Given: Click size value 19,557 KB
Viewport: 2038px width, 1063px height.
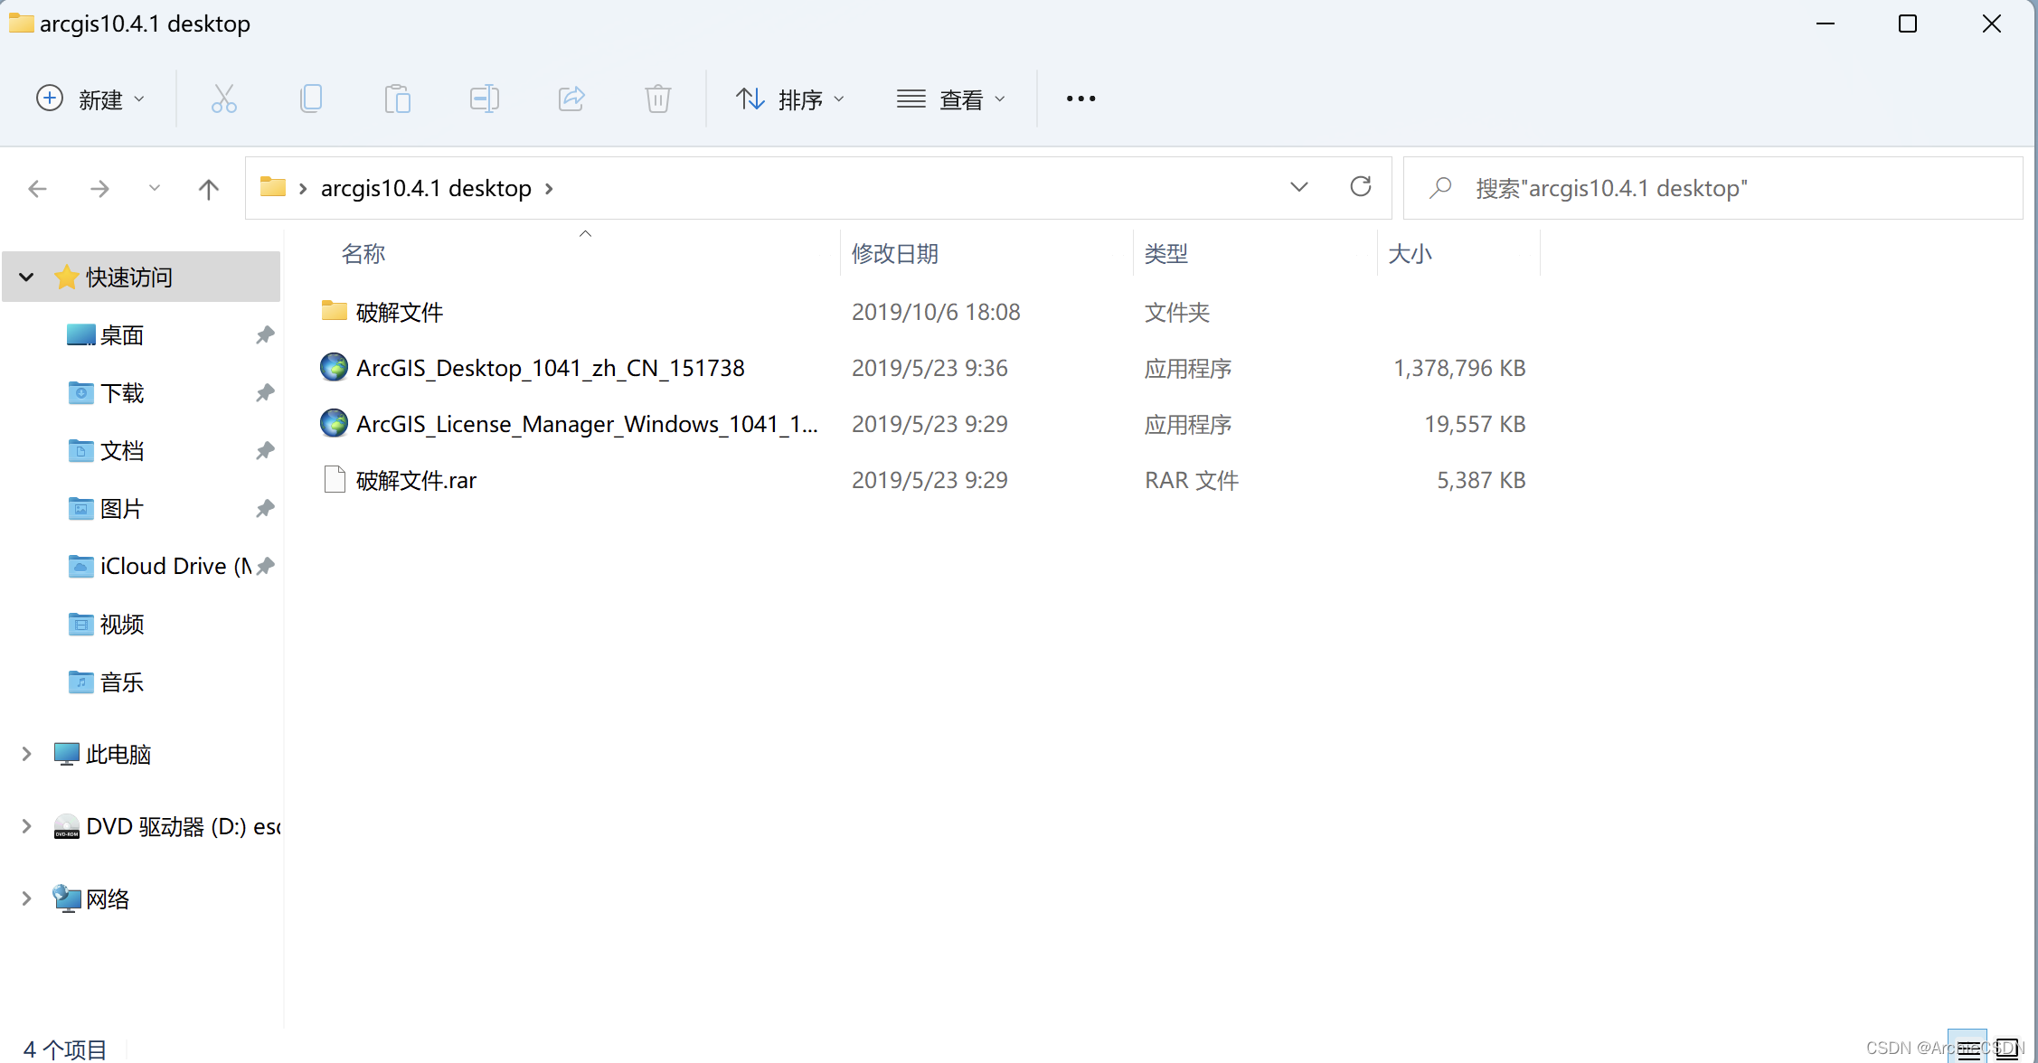Looking at the screenshot, I should [x=1475, y=424].
